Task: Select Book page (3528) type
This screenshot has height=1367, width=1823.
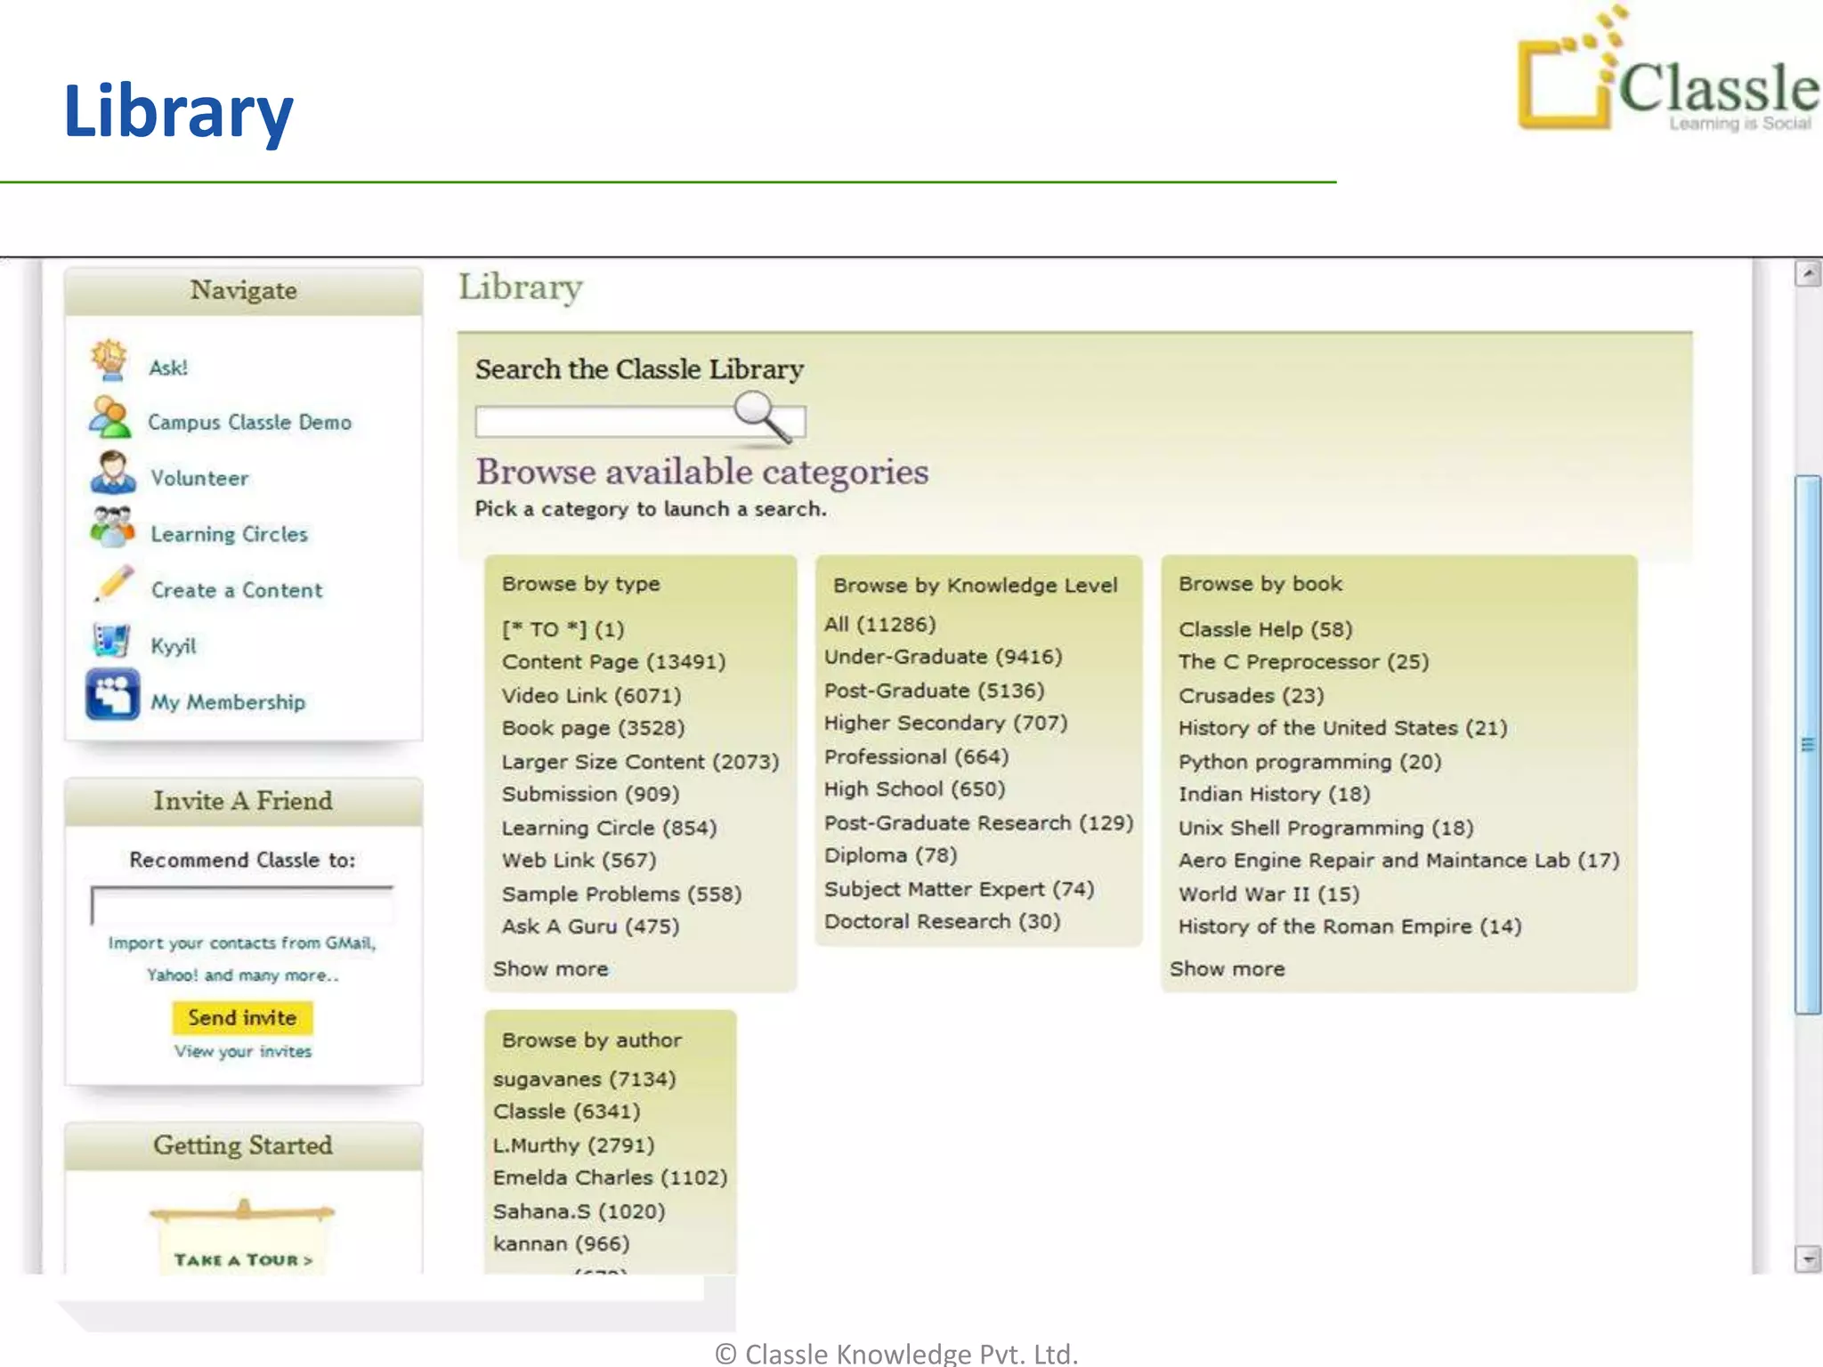Action: (x=593, y=728)
